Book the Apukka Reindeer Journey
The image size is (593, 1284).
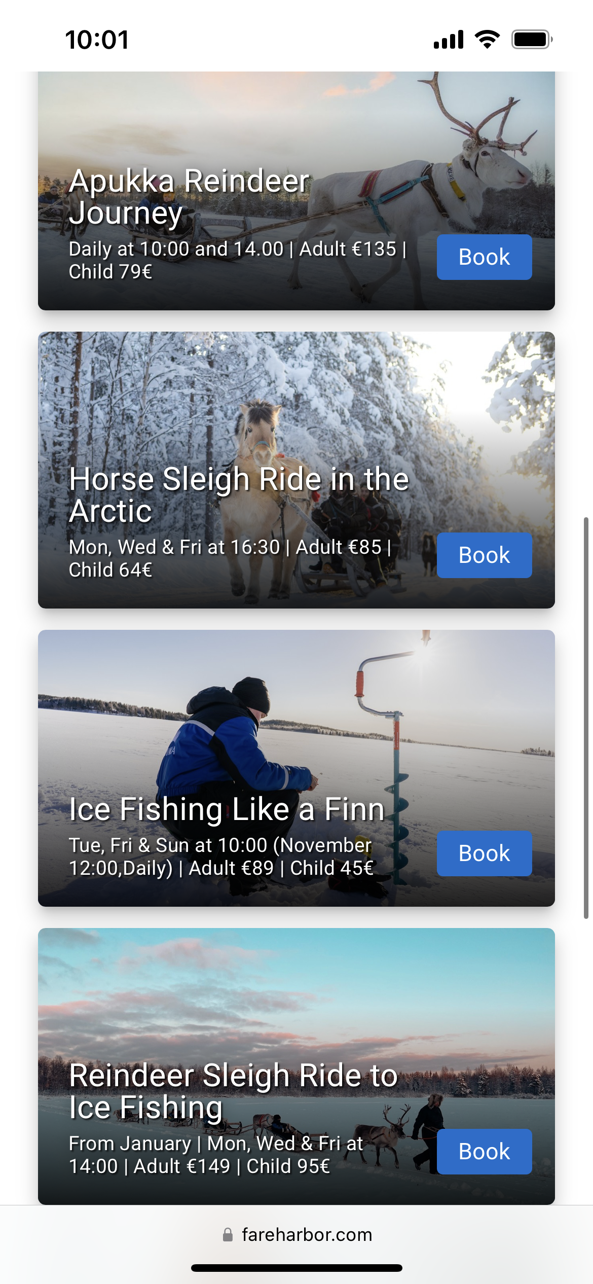(484, 257)
